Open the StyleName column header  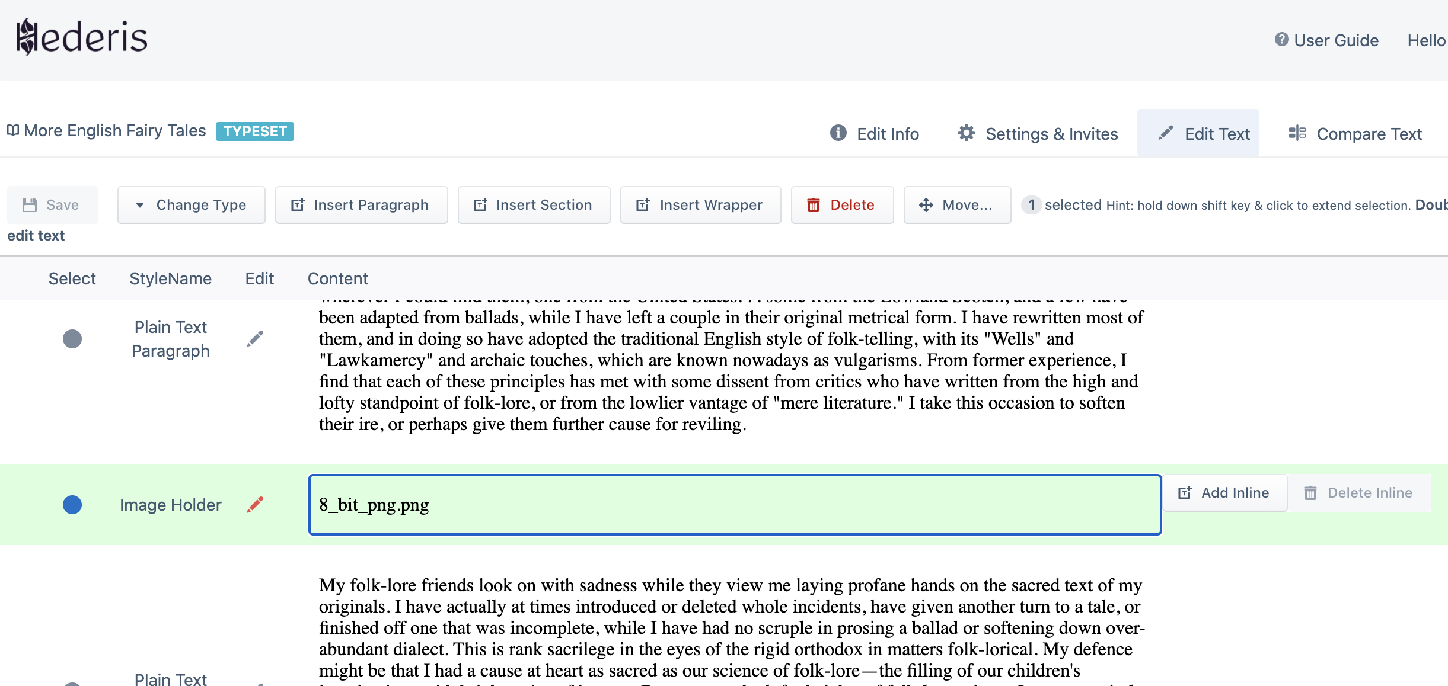coord(170,278)
